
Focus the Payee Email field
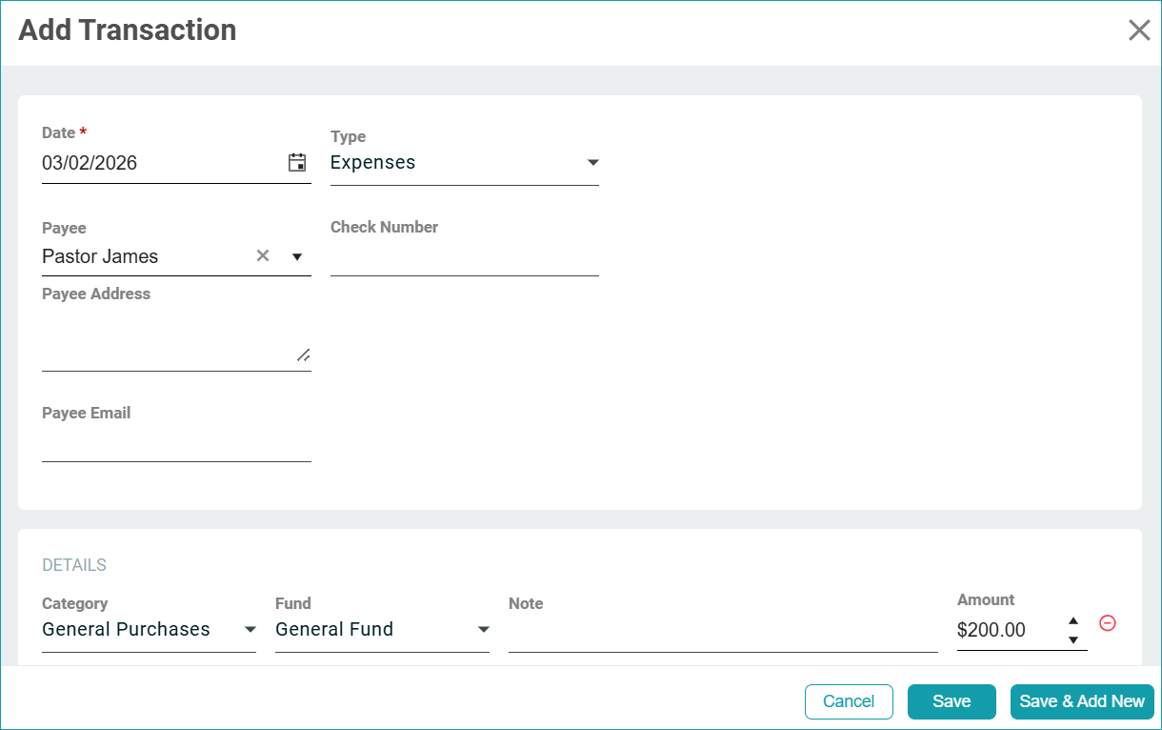coord(176,444)
